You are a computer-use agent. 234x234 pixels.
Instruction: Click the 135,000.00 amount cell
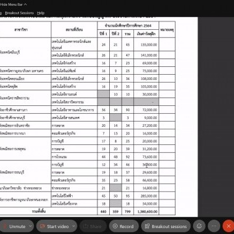point(146,45)
